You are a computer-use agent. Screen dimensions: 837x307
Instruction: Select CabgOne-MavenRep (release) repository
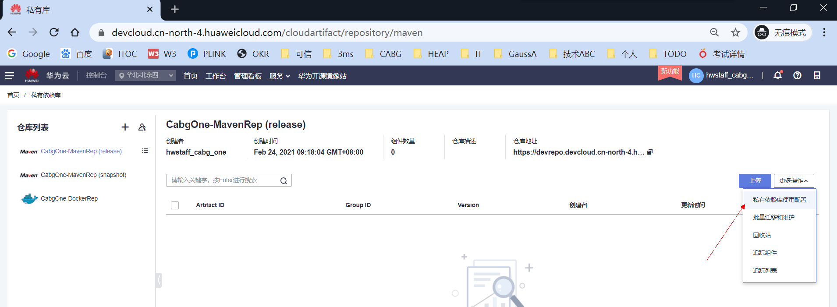point(81,151)
